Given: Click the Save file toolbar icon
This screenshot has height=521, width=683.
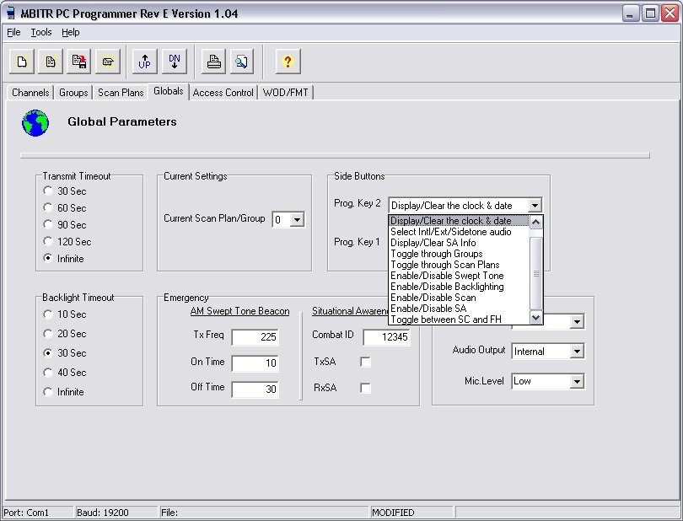Looking at the screenshot, I should (79, 61).
